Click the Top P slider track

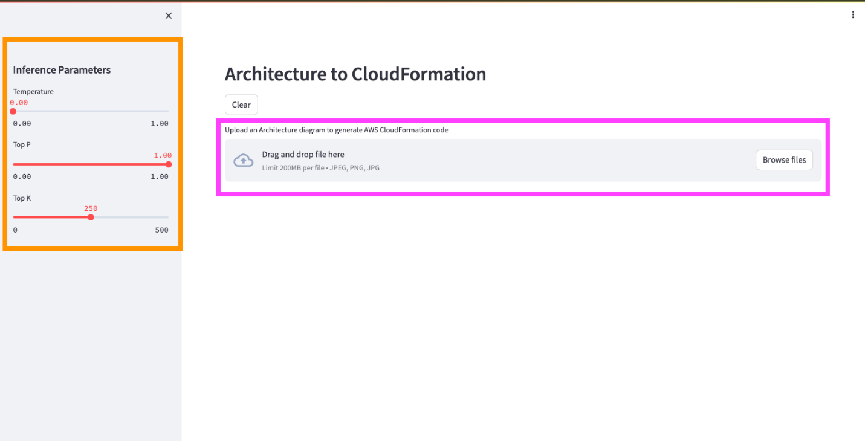(91, 164)
